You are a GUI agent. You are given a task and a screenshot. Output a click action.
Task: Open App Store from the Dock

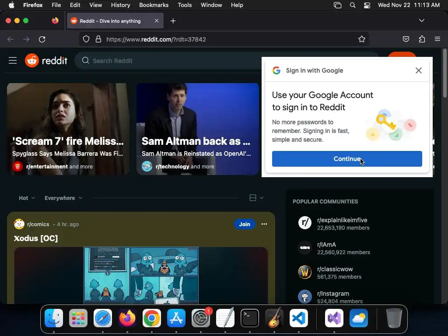(176, 318)
